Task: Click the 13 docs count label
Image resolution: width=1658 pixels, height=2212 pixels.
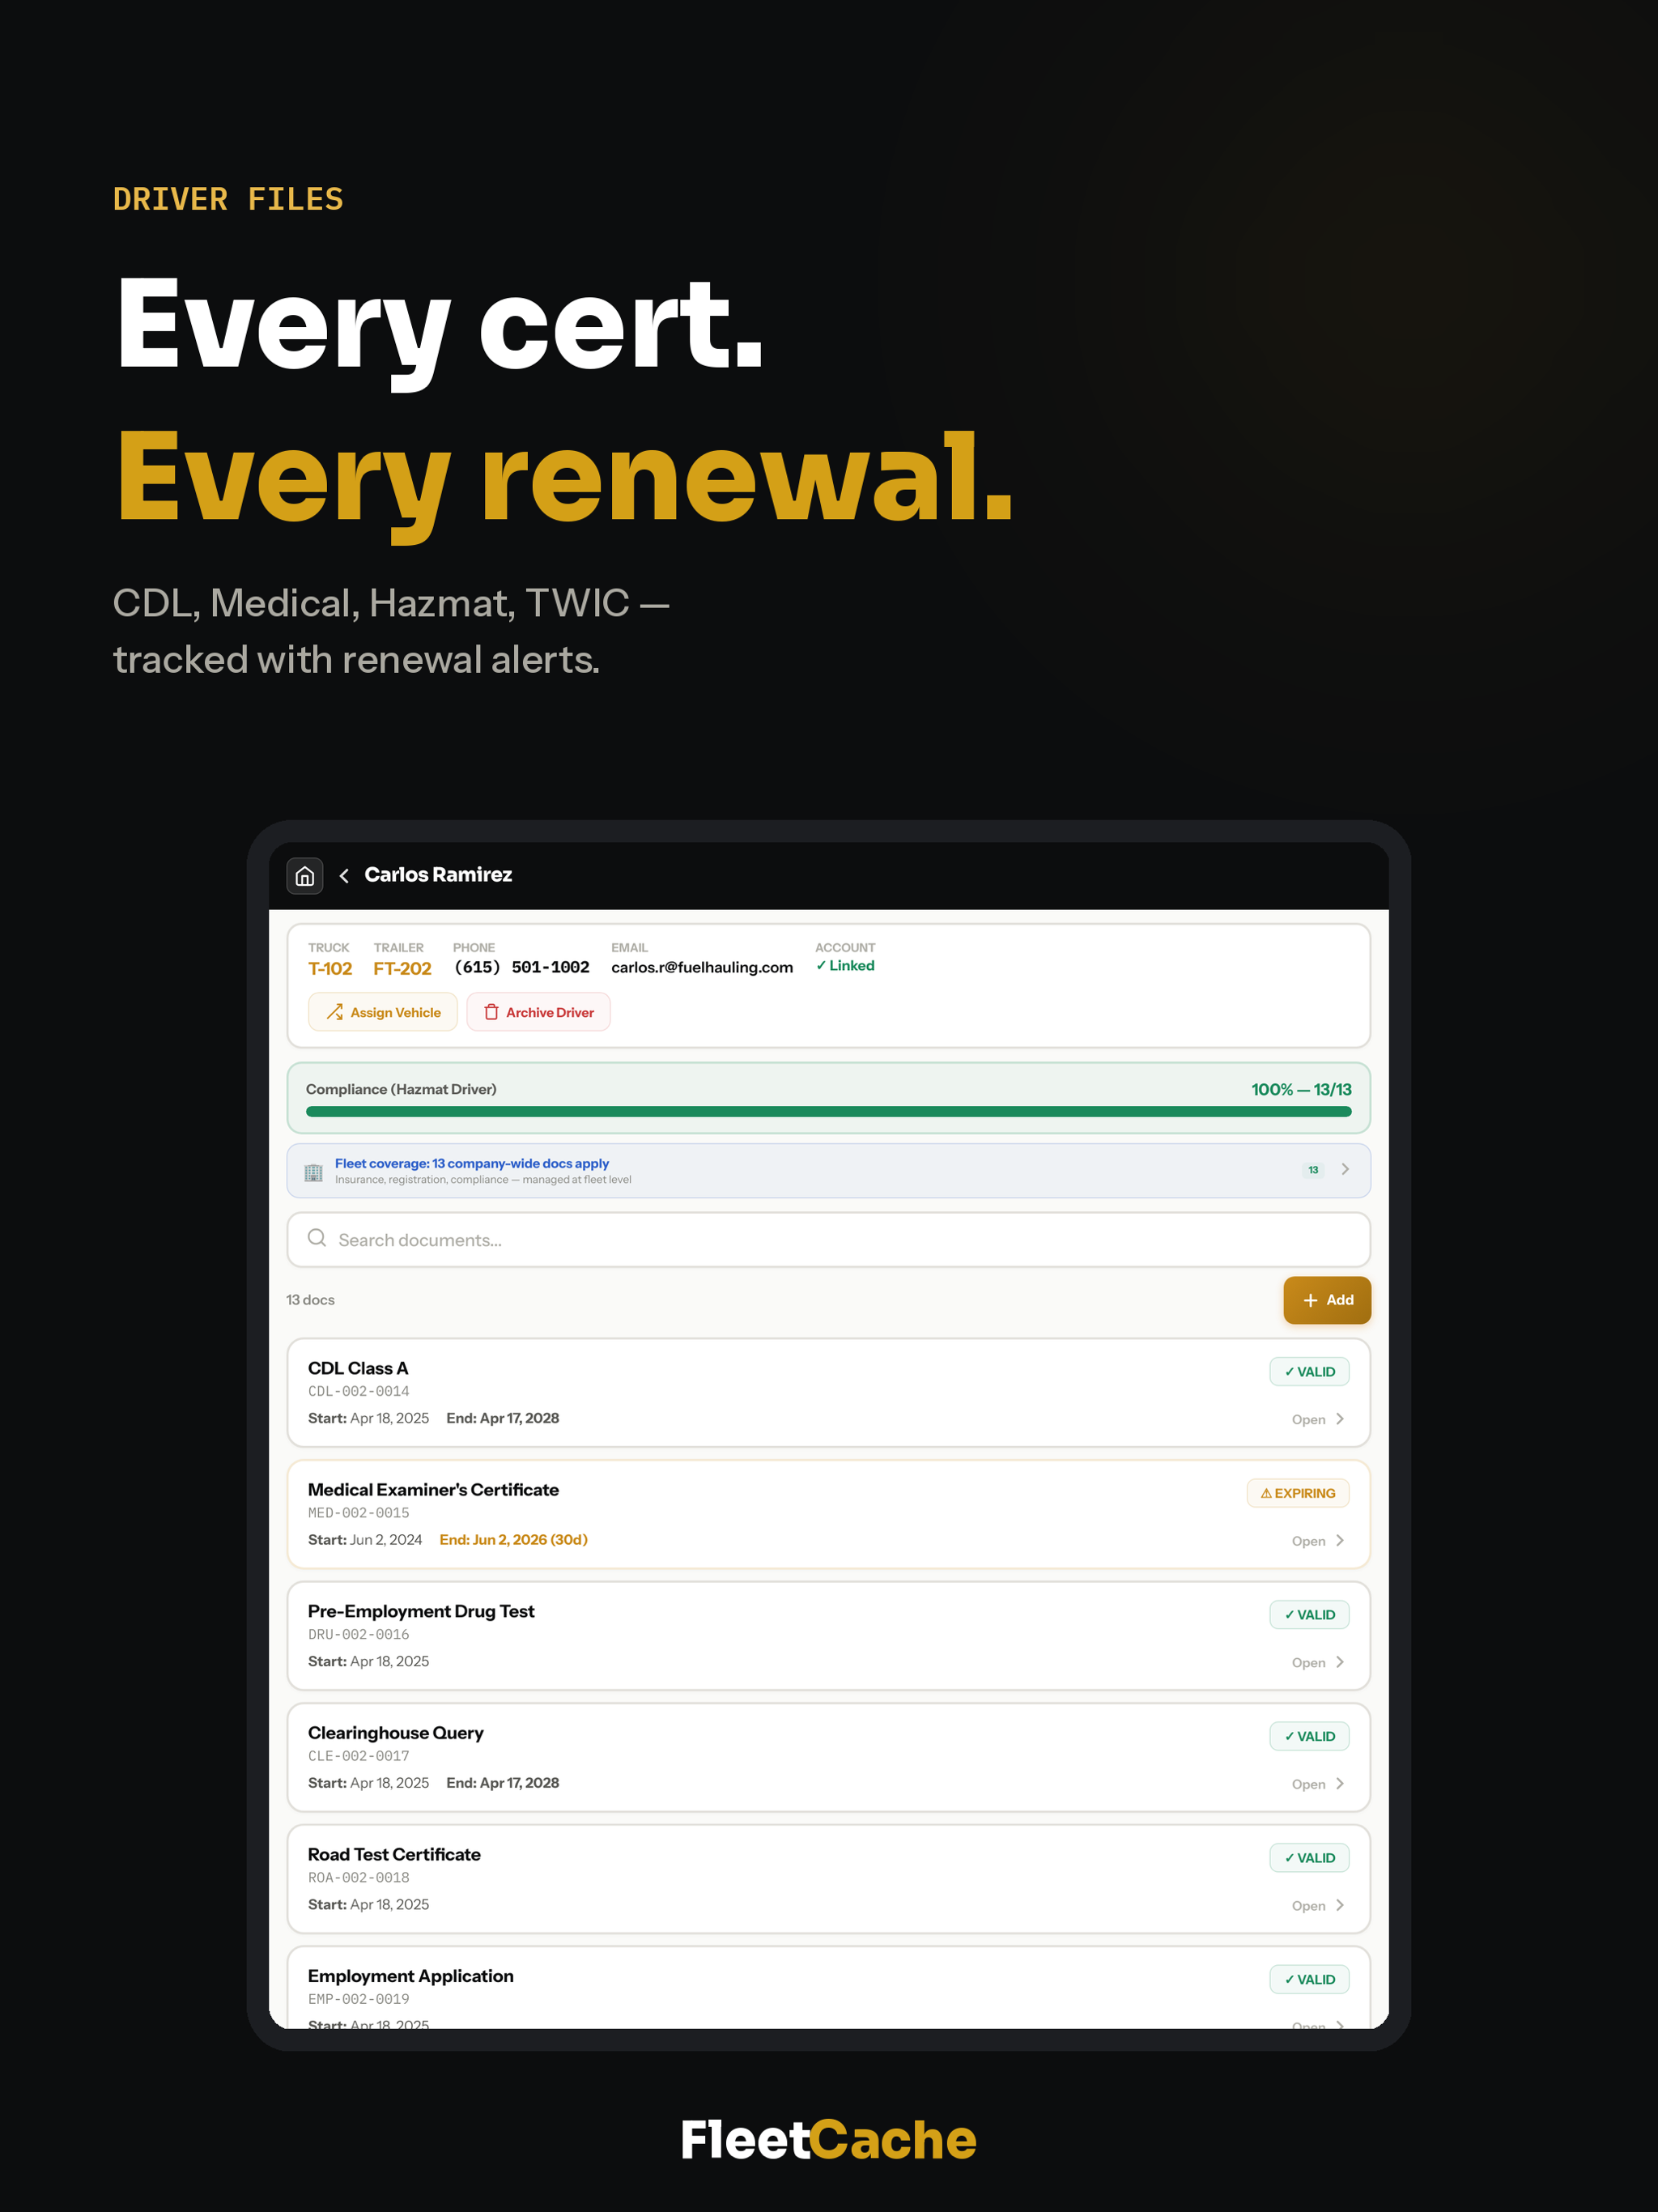Action: point(310,1300)
